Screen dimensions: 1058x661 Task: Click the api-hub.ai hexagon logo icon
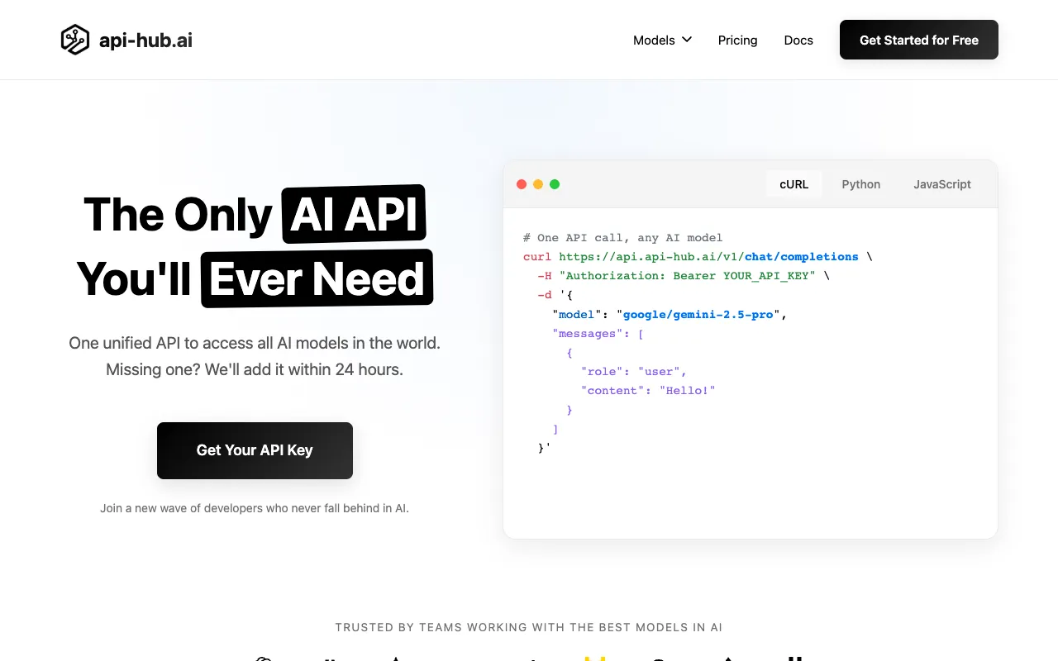click(75, 40)
